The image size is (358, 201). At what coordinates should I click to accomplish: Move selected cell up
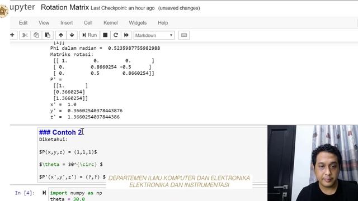click(x=61, y=35)
